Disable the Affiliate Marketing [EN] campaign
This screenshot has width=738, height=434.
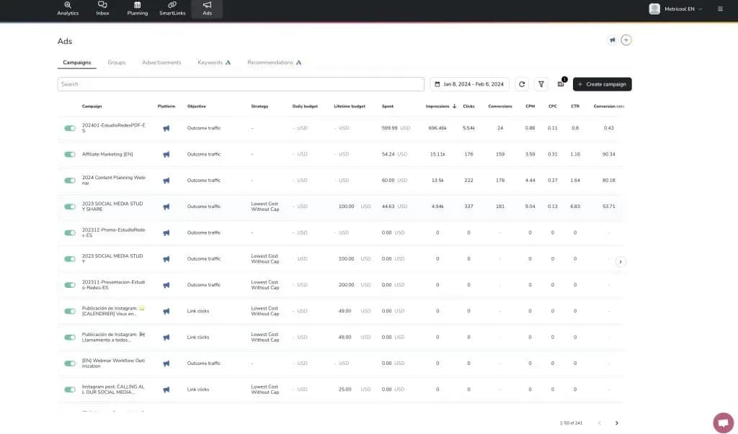click(70, 154)
